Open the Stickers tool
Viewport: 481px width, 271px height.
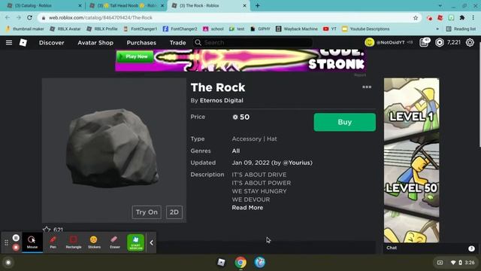[94, 242]
